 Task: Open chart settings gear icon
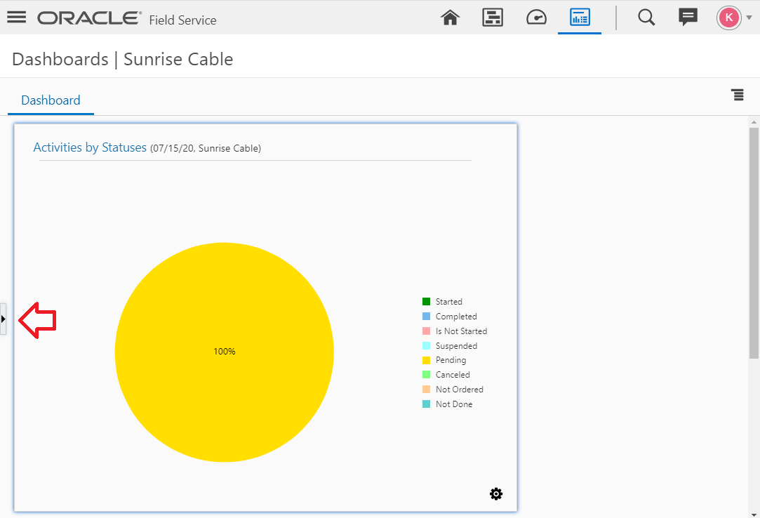[496, 493]
